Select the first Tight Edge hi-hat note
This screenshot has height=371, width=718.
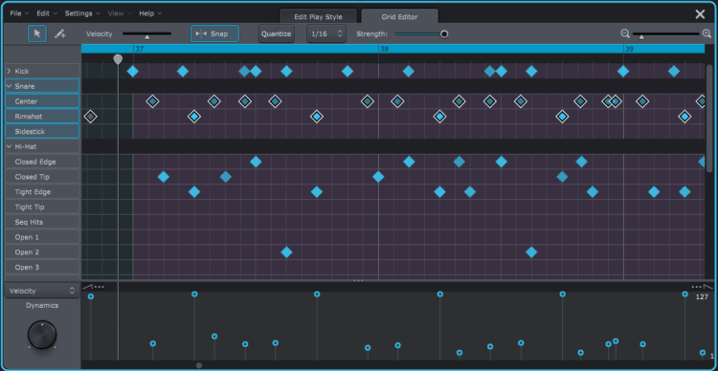click(194, 191)
